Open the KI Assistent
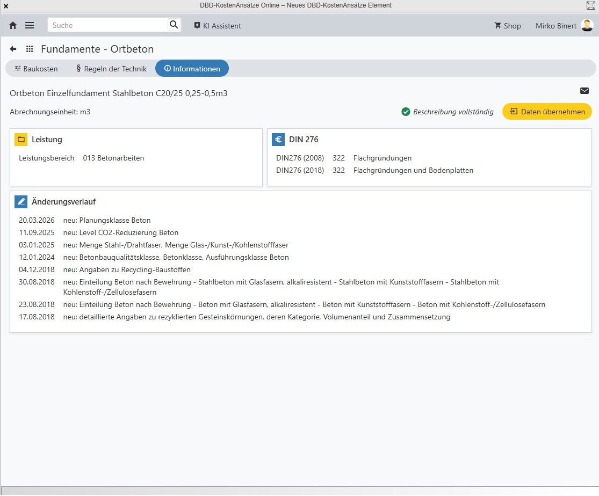The image size is (599, 496). click(218, 26)
